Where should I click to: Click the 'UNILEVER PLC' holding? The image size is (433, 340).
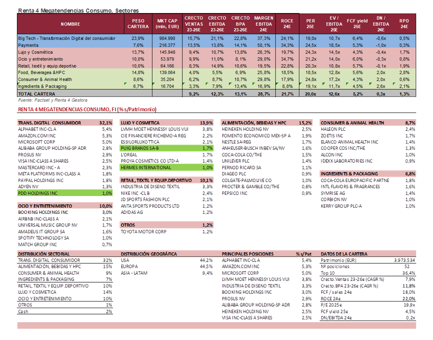click(236, 161)
